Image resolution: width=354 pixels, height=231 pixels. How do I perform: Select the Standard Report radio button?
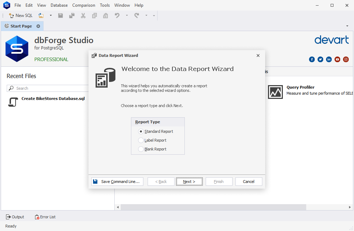click(x=141, y=131)
